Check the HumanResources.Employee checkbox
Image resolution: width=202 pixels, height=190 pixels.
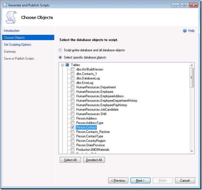[x=72, y=91]
